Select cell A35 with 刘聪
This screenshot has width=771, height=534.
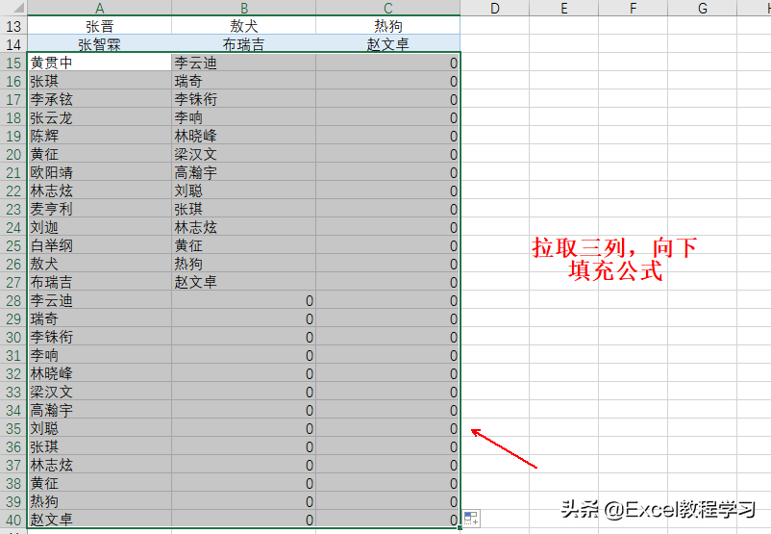pos(99,428)
